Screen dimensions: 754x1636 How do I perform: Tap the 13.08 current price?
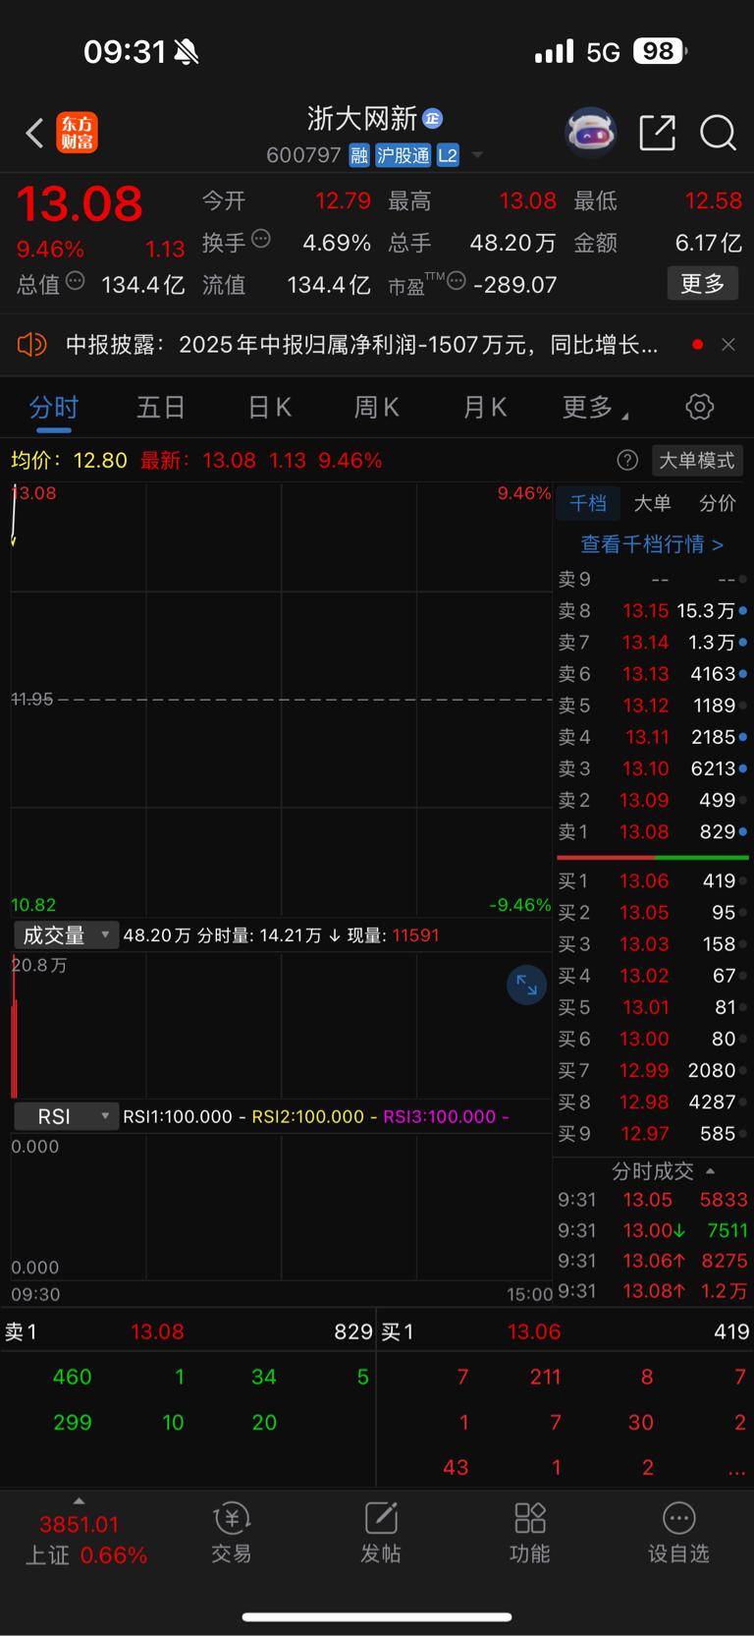tap(80, 203)
